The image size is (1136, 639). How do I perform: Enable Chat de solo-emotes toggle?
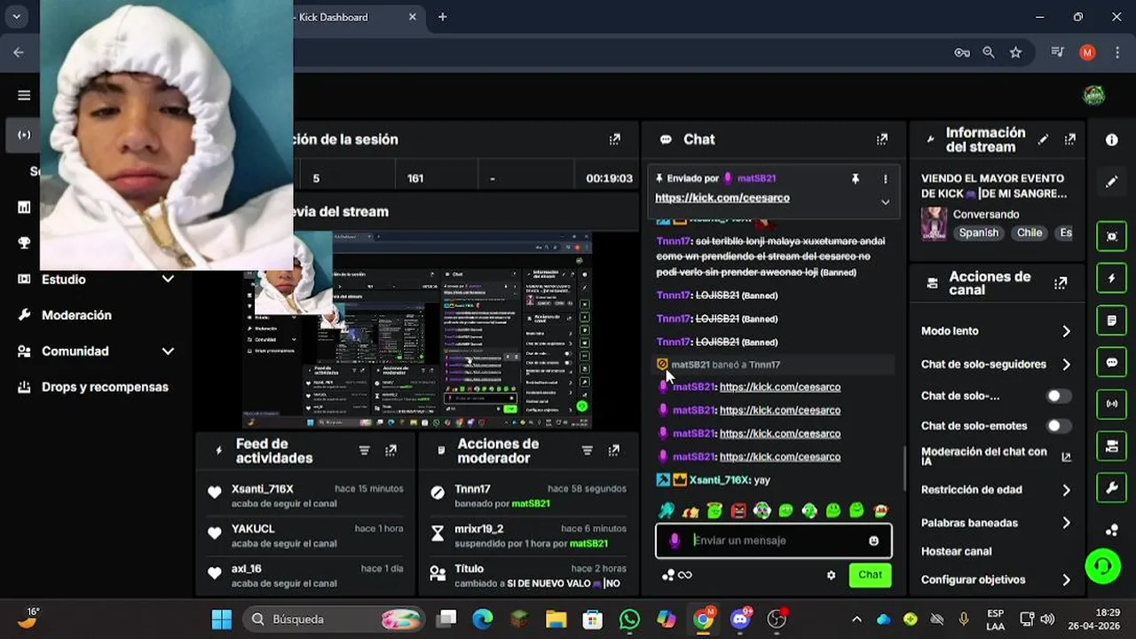click(x=1058, y=426)
